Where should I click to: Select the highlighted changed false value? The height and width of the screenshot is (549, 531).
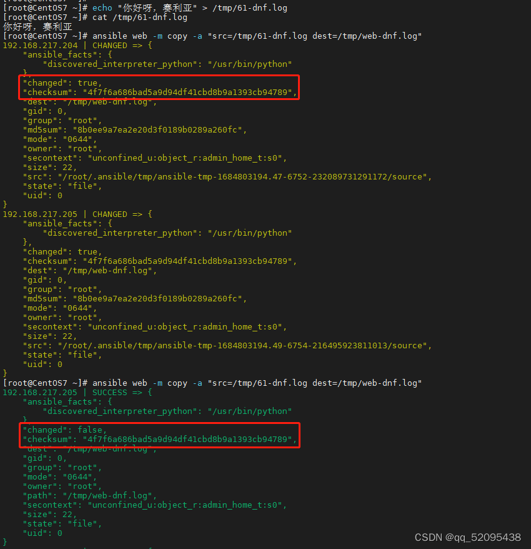[x=69, y=430]
